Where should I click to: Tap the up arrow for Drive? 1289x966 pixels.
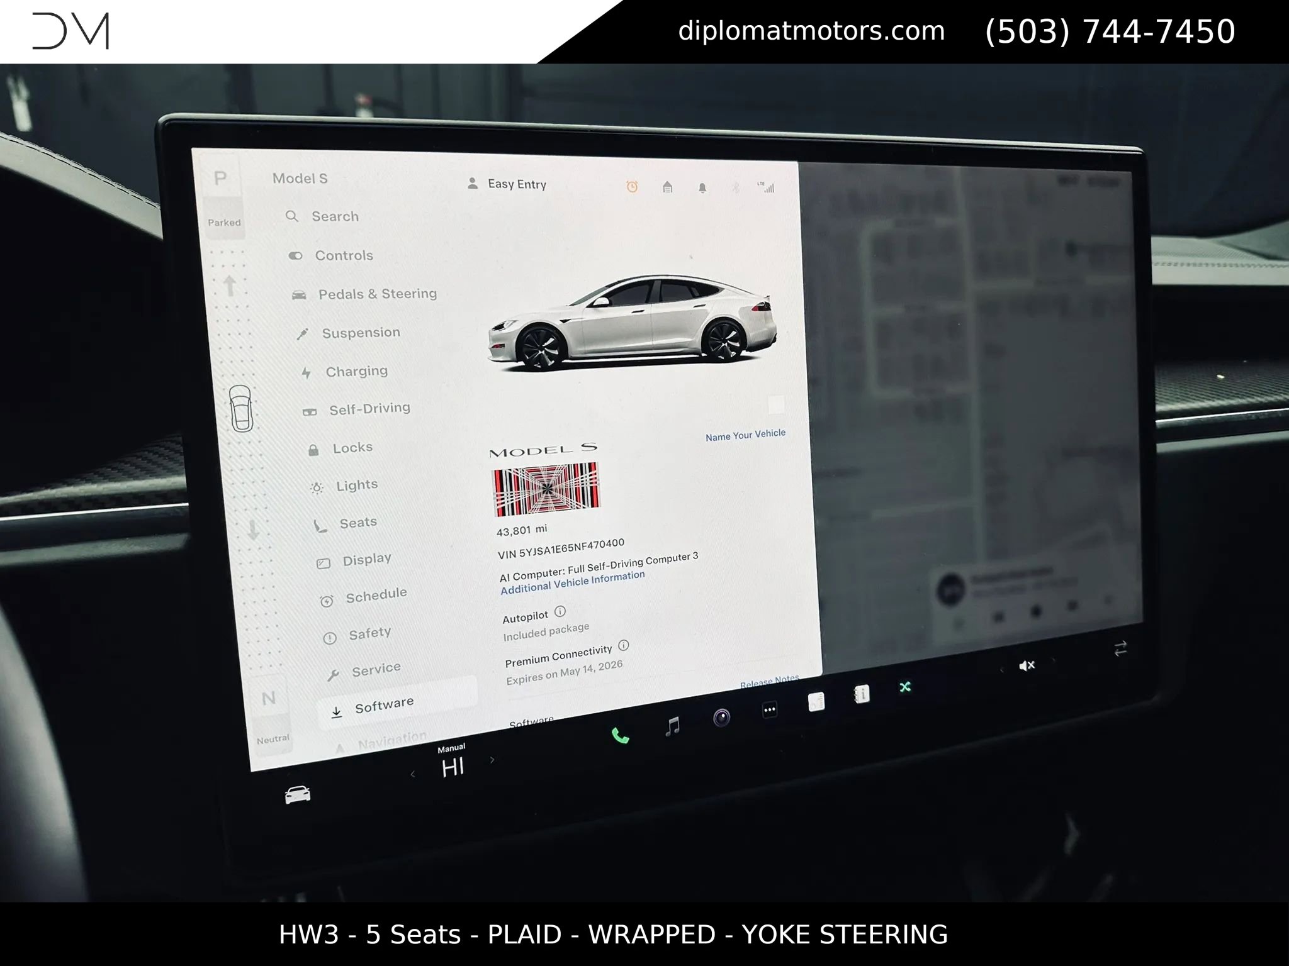230,285
